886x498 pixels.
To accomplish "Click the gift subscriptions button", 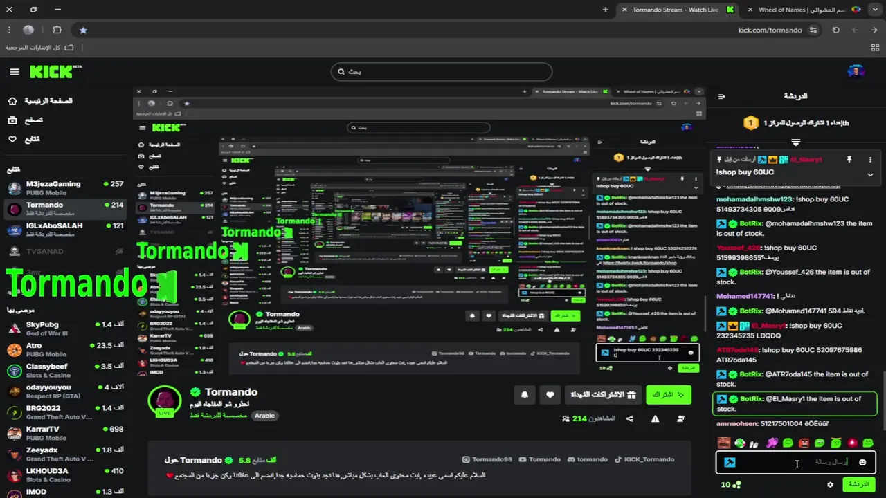I will tap(604, 394).
